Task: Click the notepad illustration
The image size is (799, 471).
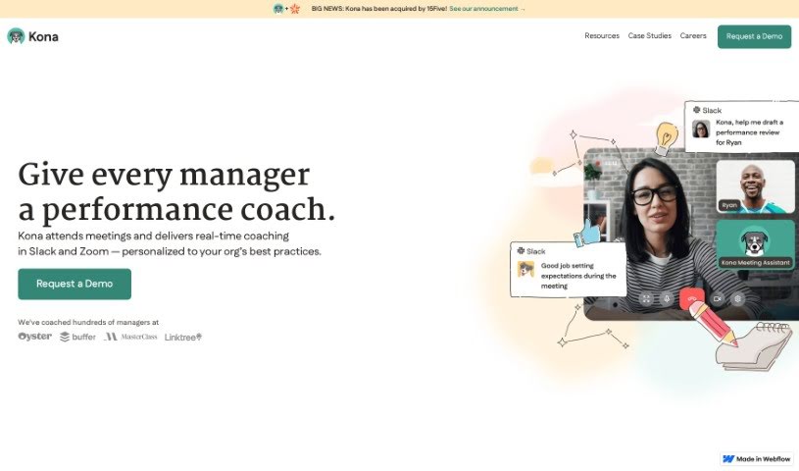Action: [756, 346]
